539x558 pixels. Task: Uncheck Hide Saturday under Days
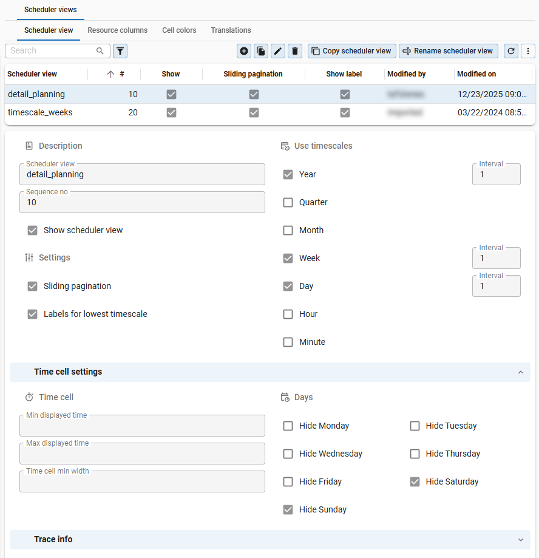[x=415, y=481]
